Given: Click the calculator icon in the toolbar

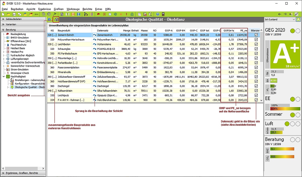Looking at the screenshot, I should tap(163, 14).
